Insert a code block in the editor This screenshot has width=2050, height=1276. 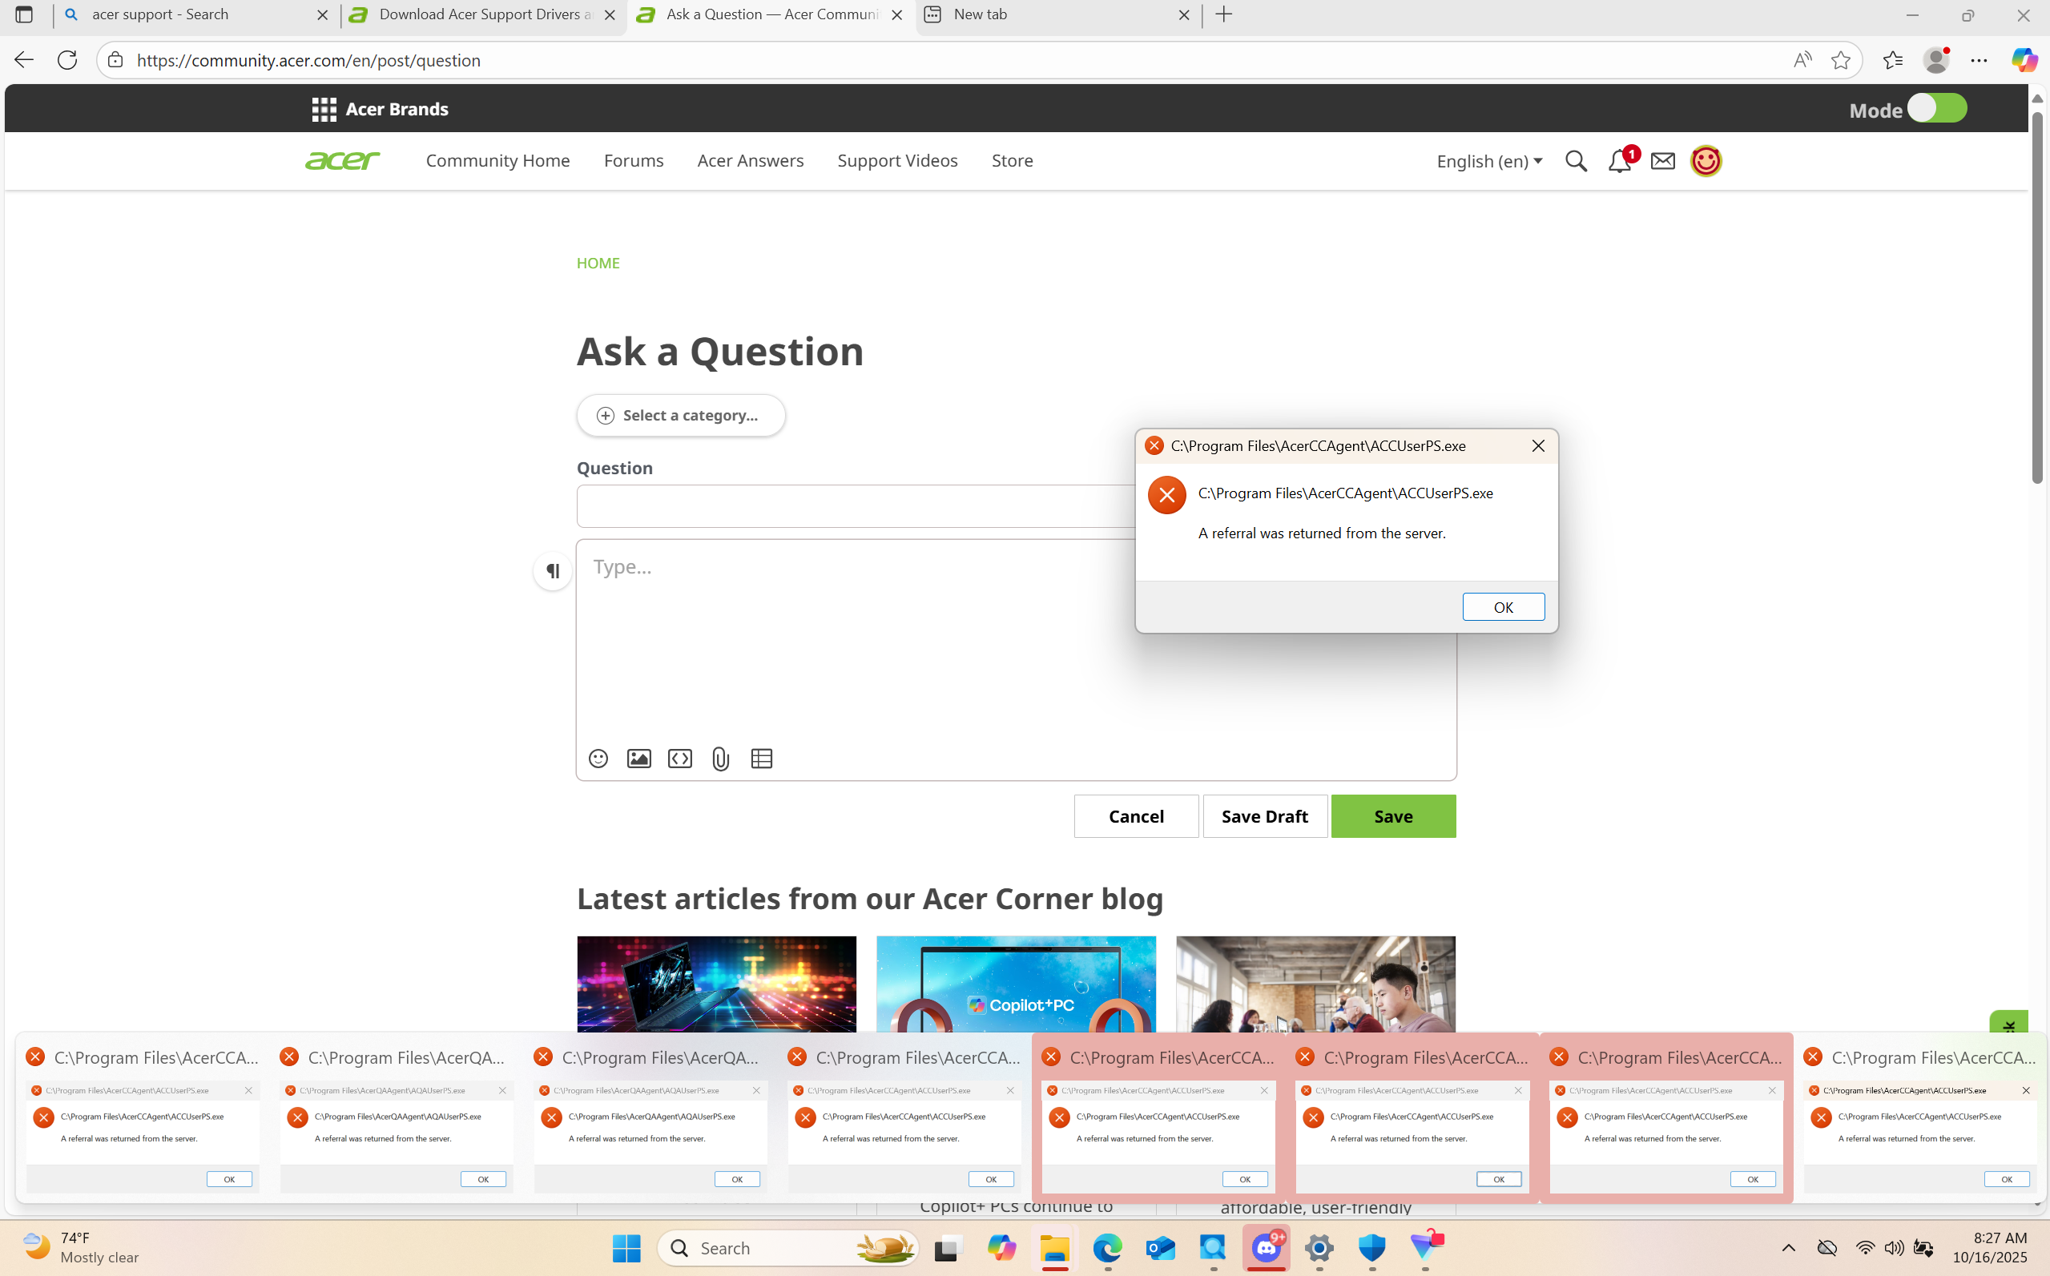pos(679,759)
